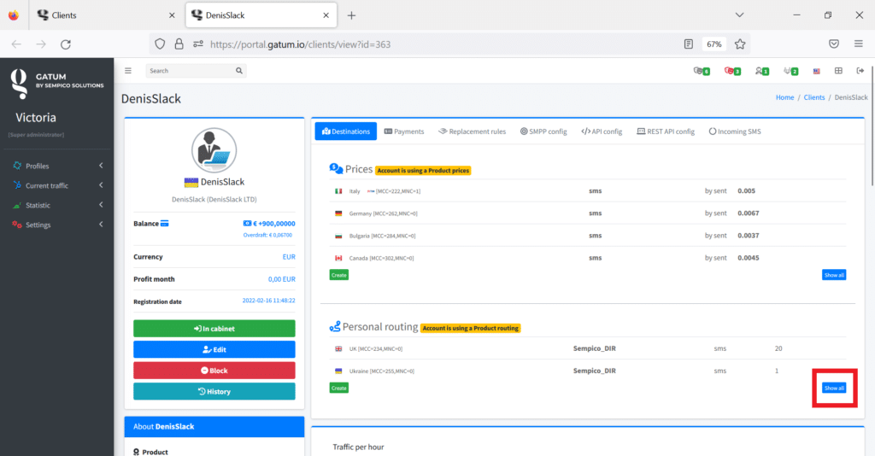
Task: Open the API config tab
Action: pos(602,132)
